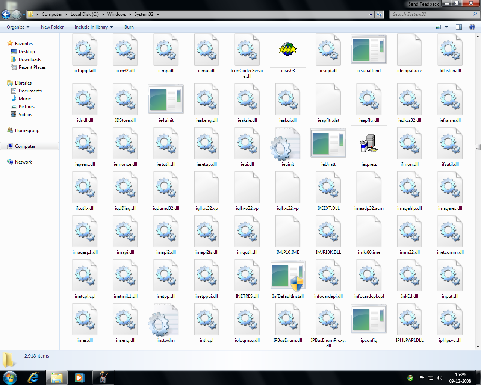Expand the Include in library dropdown

point(93,27)
